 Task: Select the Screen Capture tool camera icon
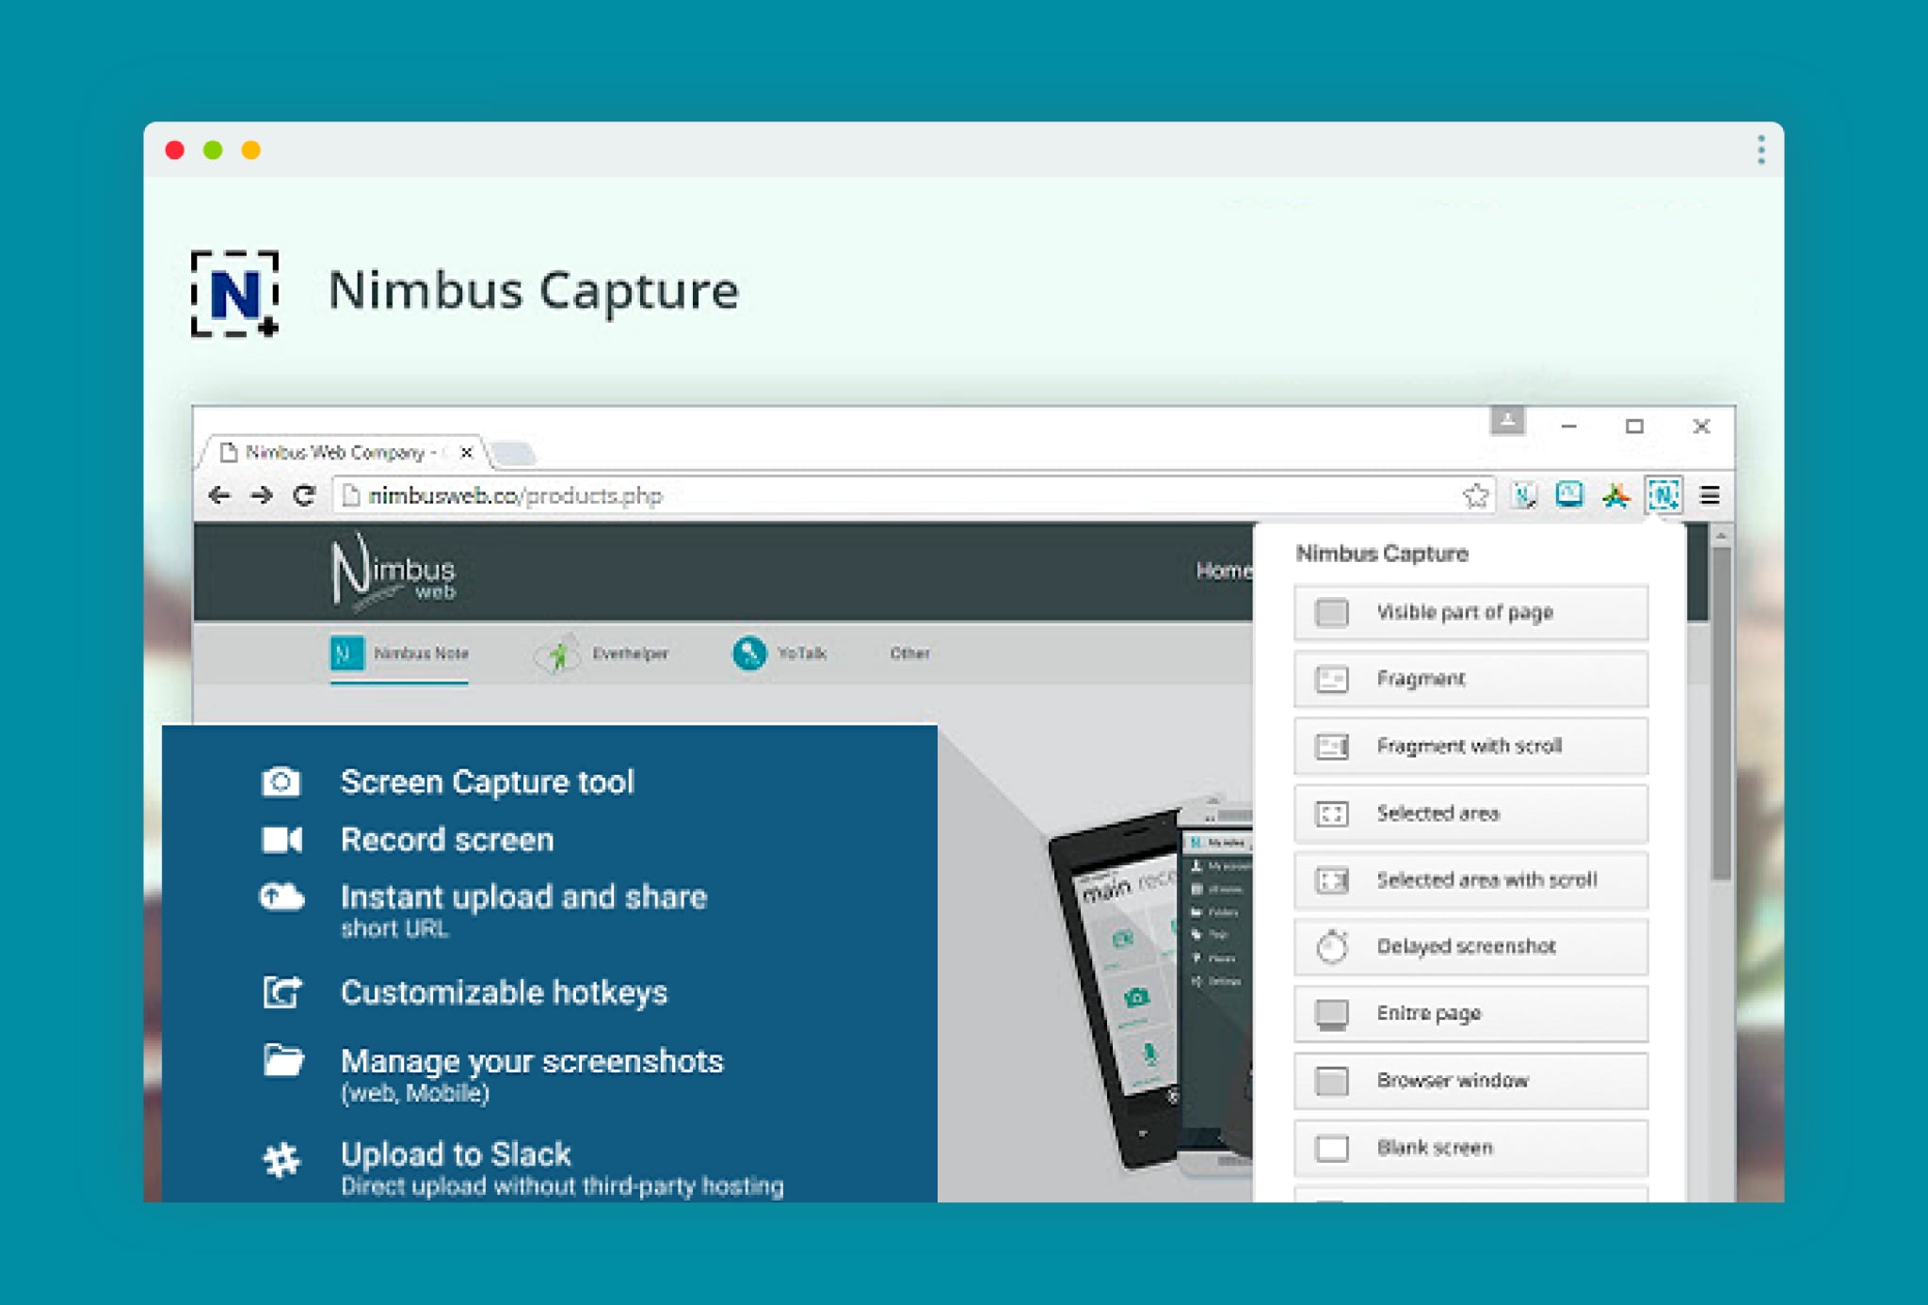point(280,781)
